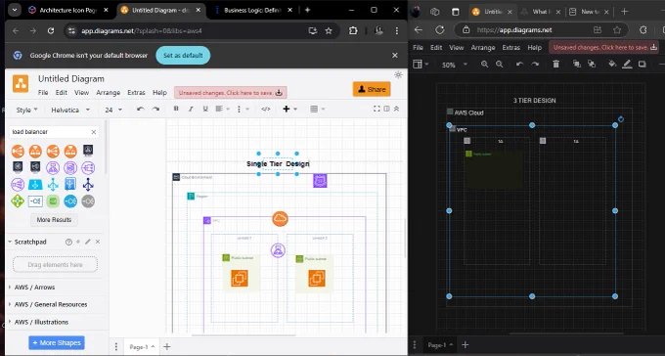Open HTML formatting </> tool
The image size is (665, 356).
tap(266, 109)
